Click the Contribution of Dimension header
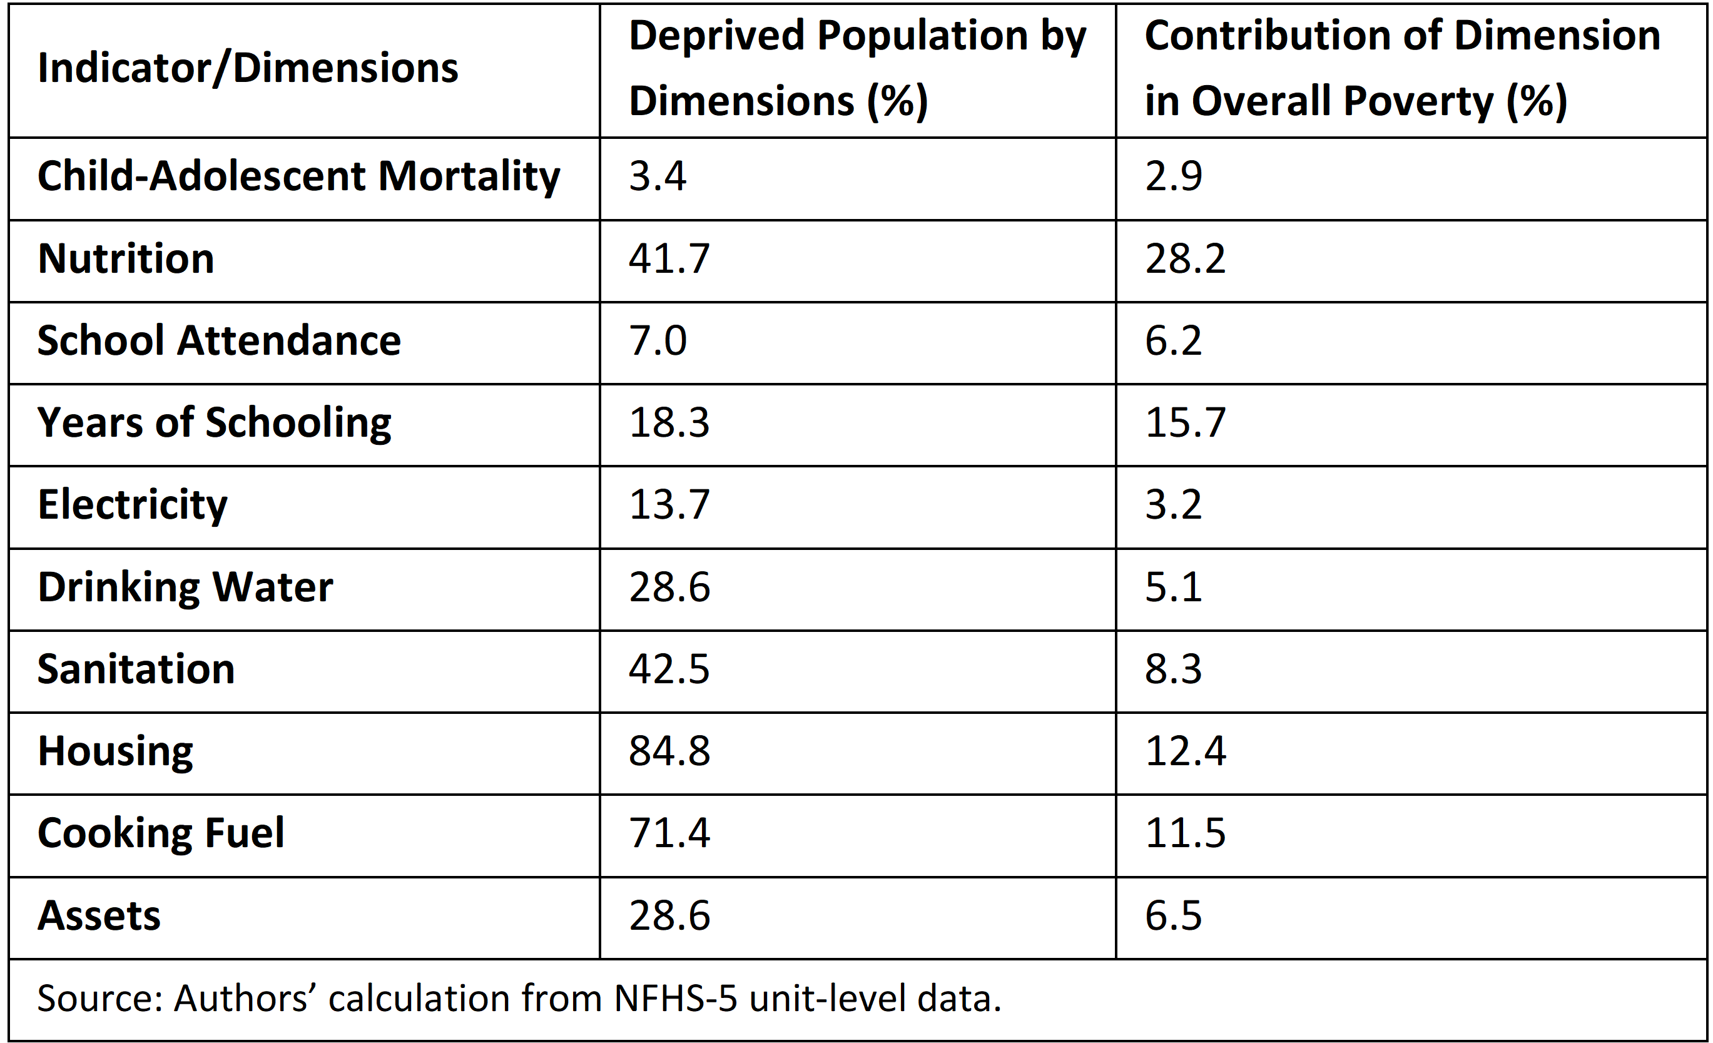Viewport: 1713px width, 1043px height. [x=1402, y=68]
